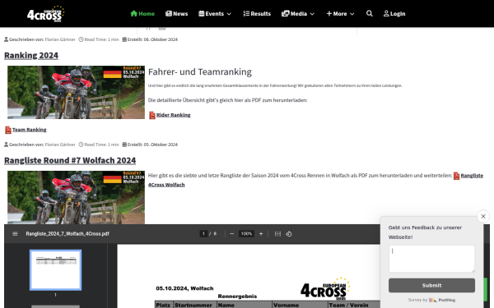Screen dimensions: 494x308
Task: Open the Rangliste 4Cross Wolfach PDF link
Action: coord(472,176)
